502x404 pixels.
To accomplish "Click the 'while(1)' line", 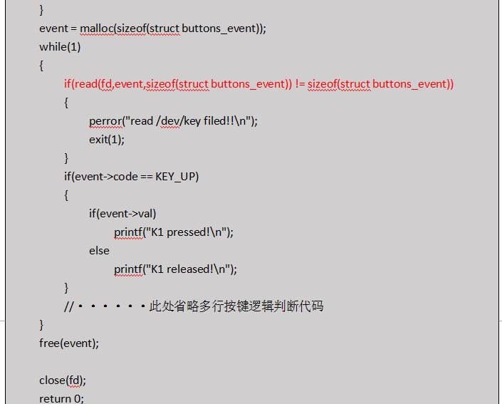I will (60, 47).
